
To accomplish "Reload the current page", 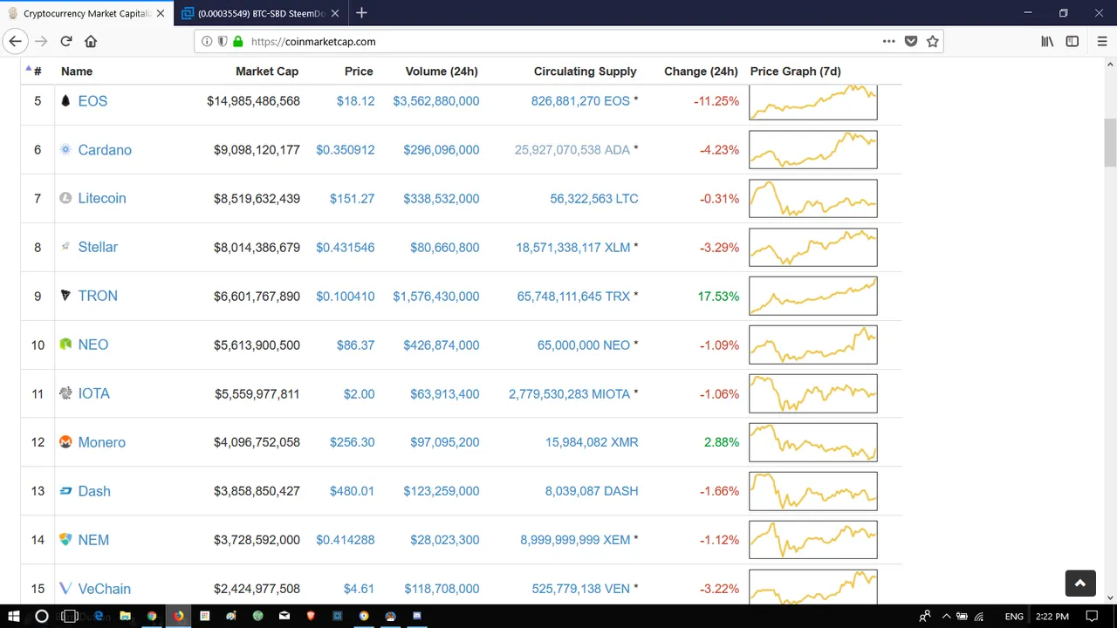I will coord(65,41).
